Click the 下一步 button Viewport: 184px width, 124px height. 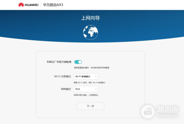coord(90,106)
